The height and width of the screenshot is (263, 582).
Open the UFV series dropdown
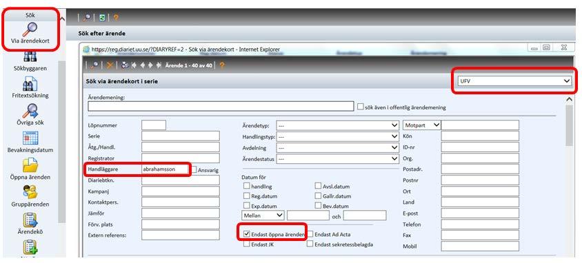pyautogui.click(x=514, y=81)
